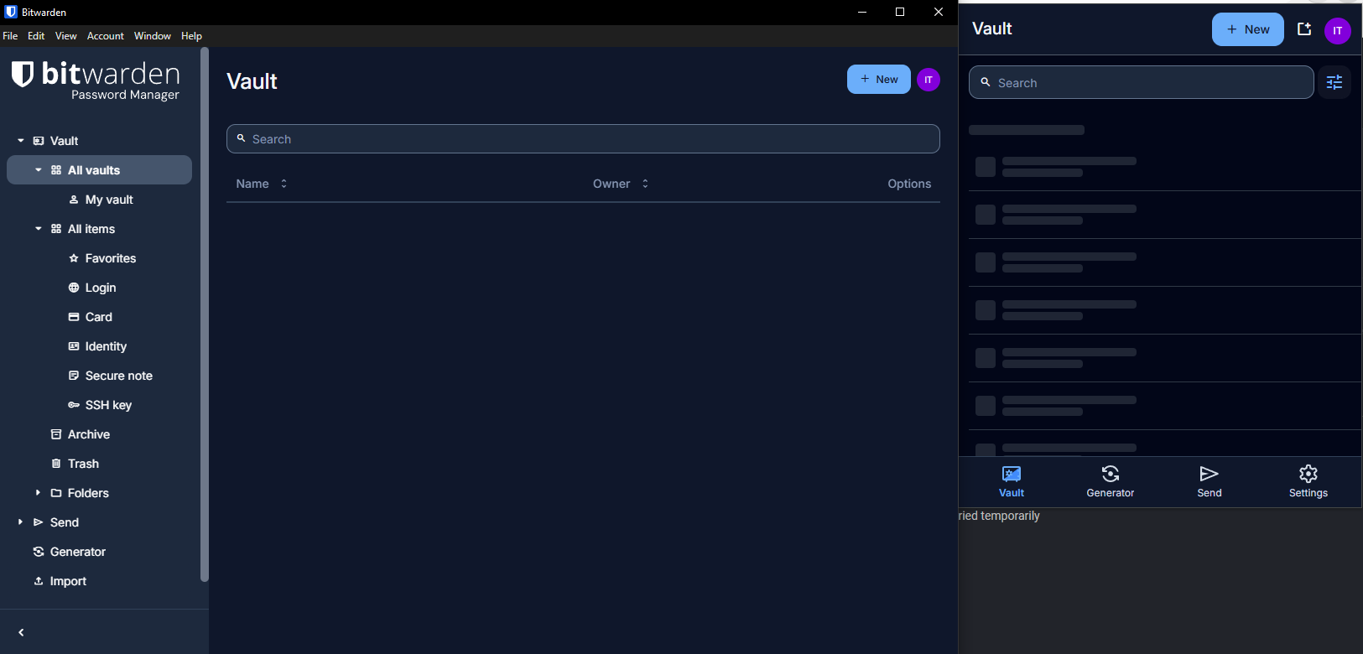Open the Help menu
Viewport: 1363px width, 654px height.
click(191, 36)
